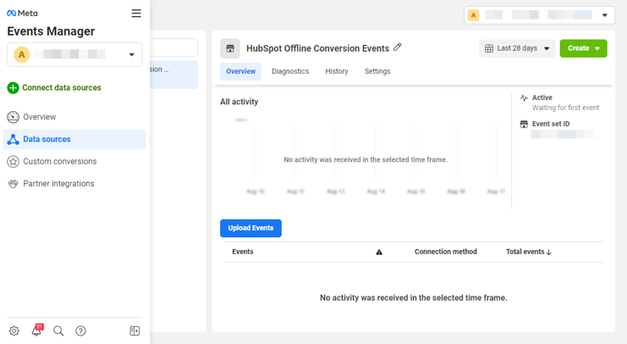The height and width of the screenshot is (344, 627).
Task: Click the Upload Events button
Action: 250,228
